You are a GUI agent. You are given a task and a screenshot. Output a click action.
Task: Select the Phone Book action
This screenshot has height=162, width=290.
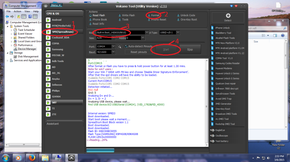point(98,19)
